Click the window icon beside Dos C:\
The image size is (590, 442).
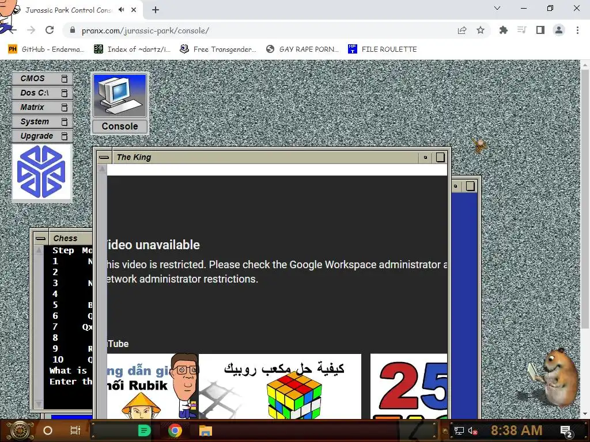pos(65,93)
